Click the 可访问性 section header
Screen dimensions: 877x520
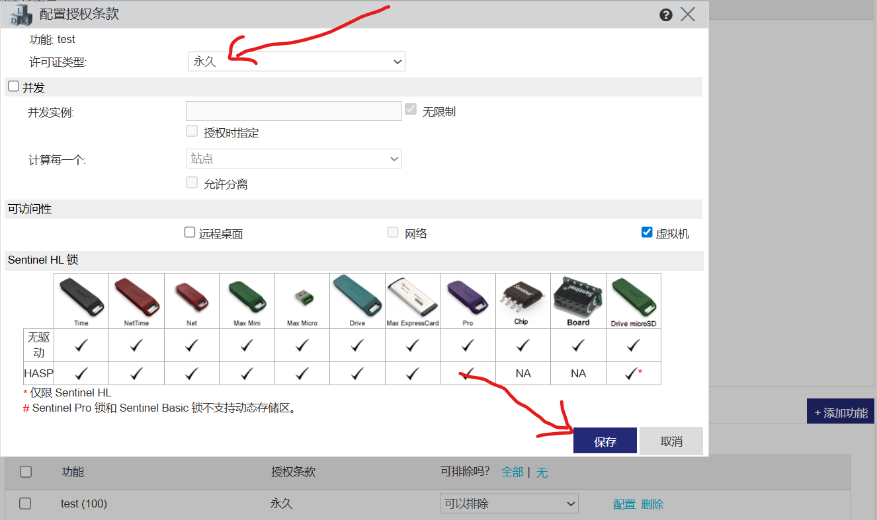coord(354,209)
